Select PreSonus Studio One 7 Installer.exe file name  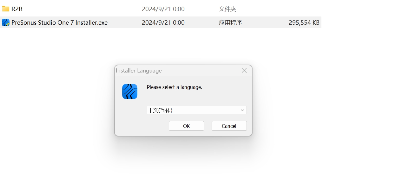click(x=60, y=22)
